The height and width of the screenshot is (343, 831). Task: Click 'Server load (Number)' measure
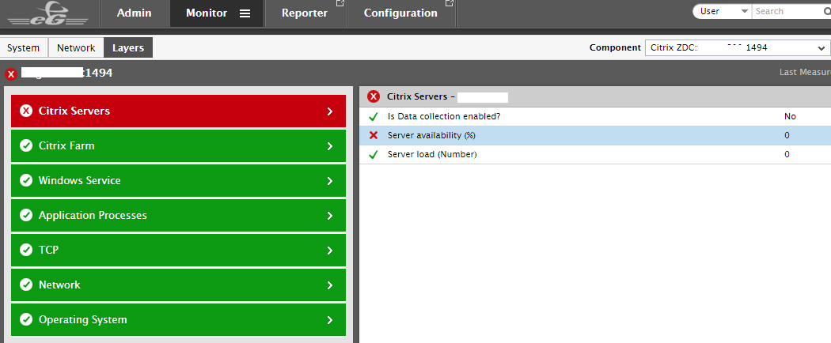click(x=432, y=155)
